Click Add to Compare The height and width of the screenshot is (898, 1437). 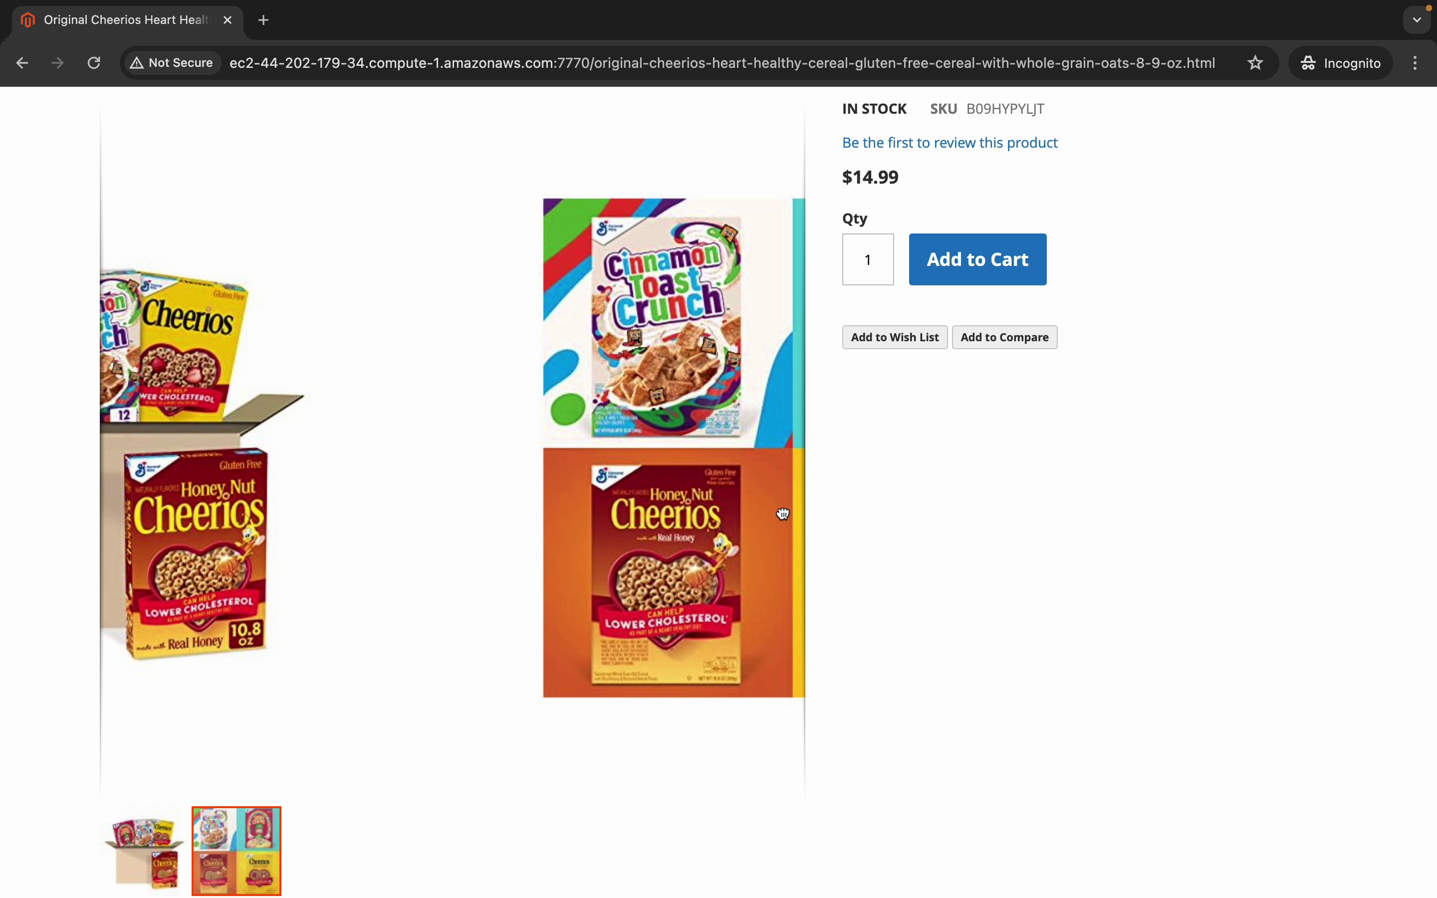click(x=1004, y=337)
